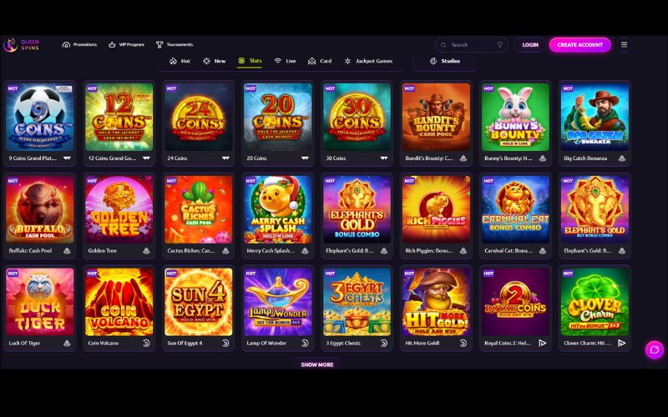
Task: Focus the Search input field
Action: point(471,45)
